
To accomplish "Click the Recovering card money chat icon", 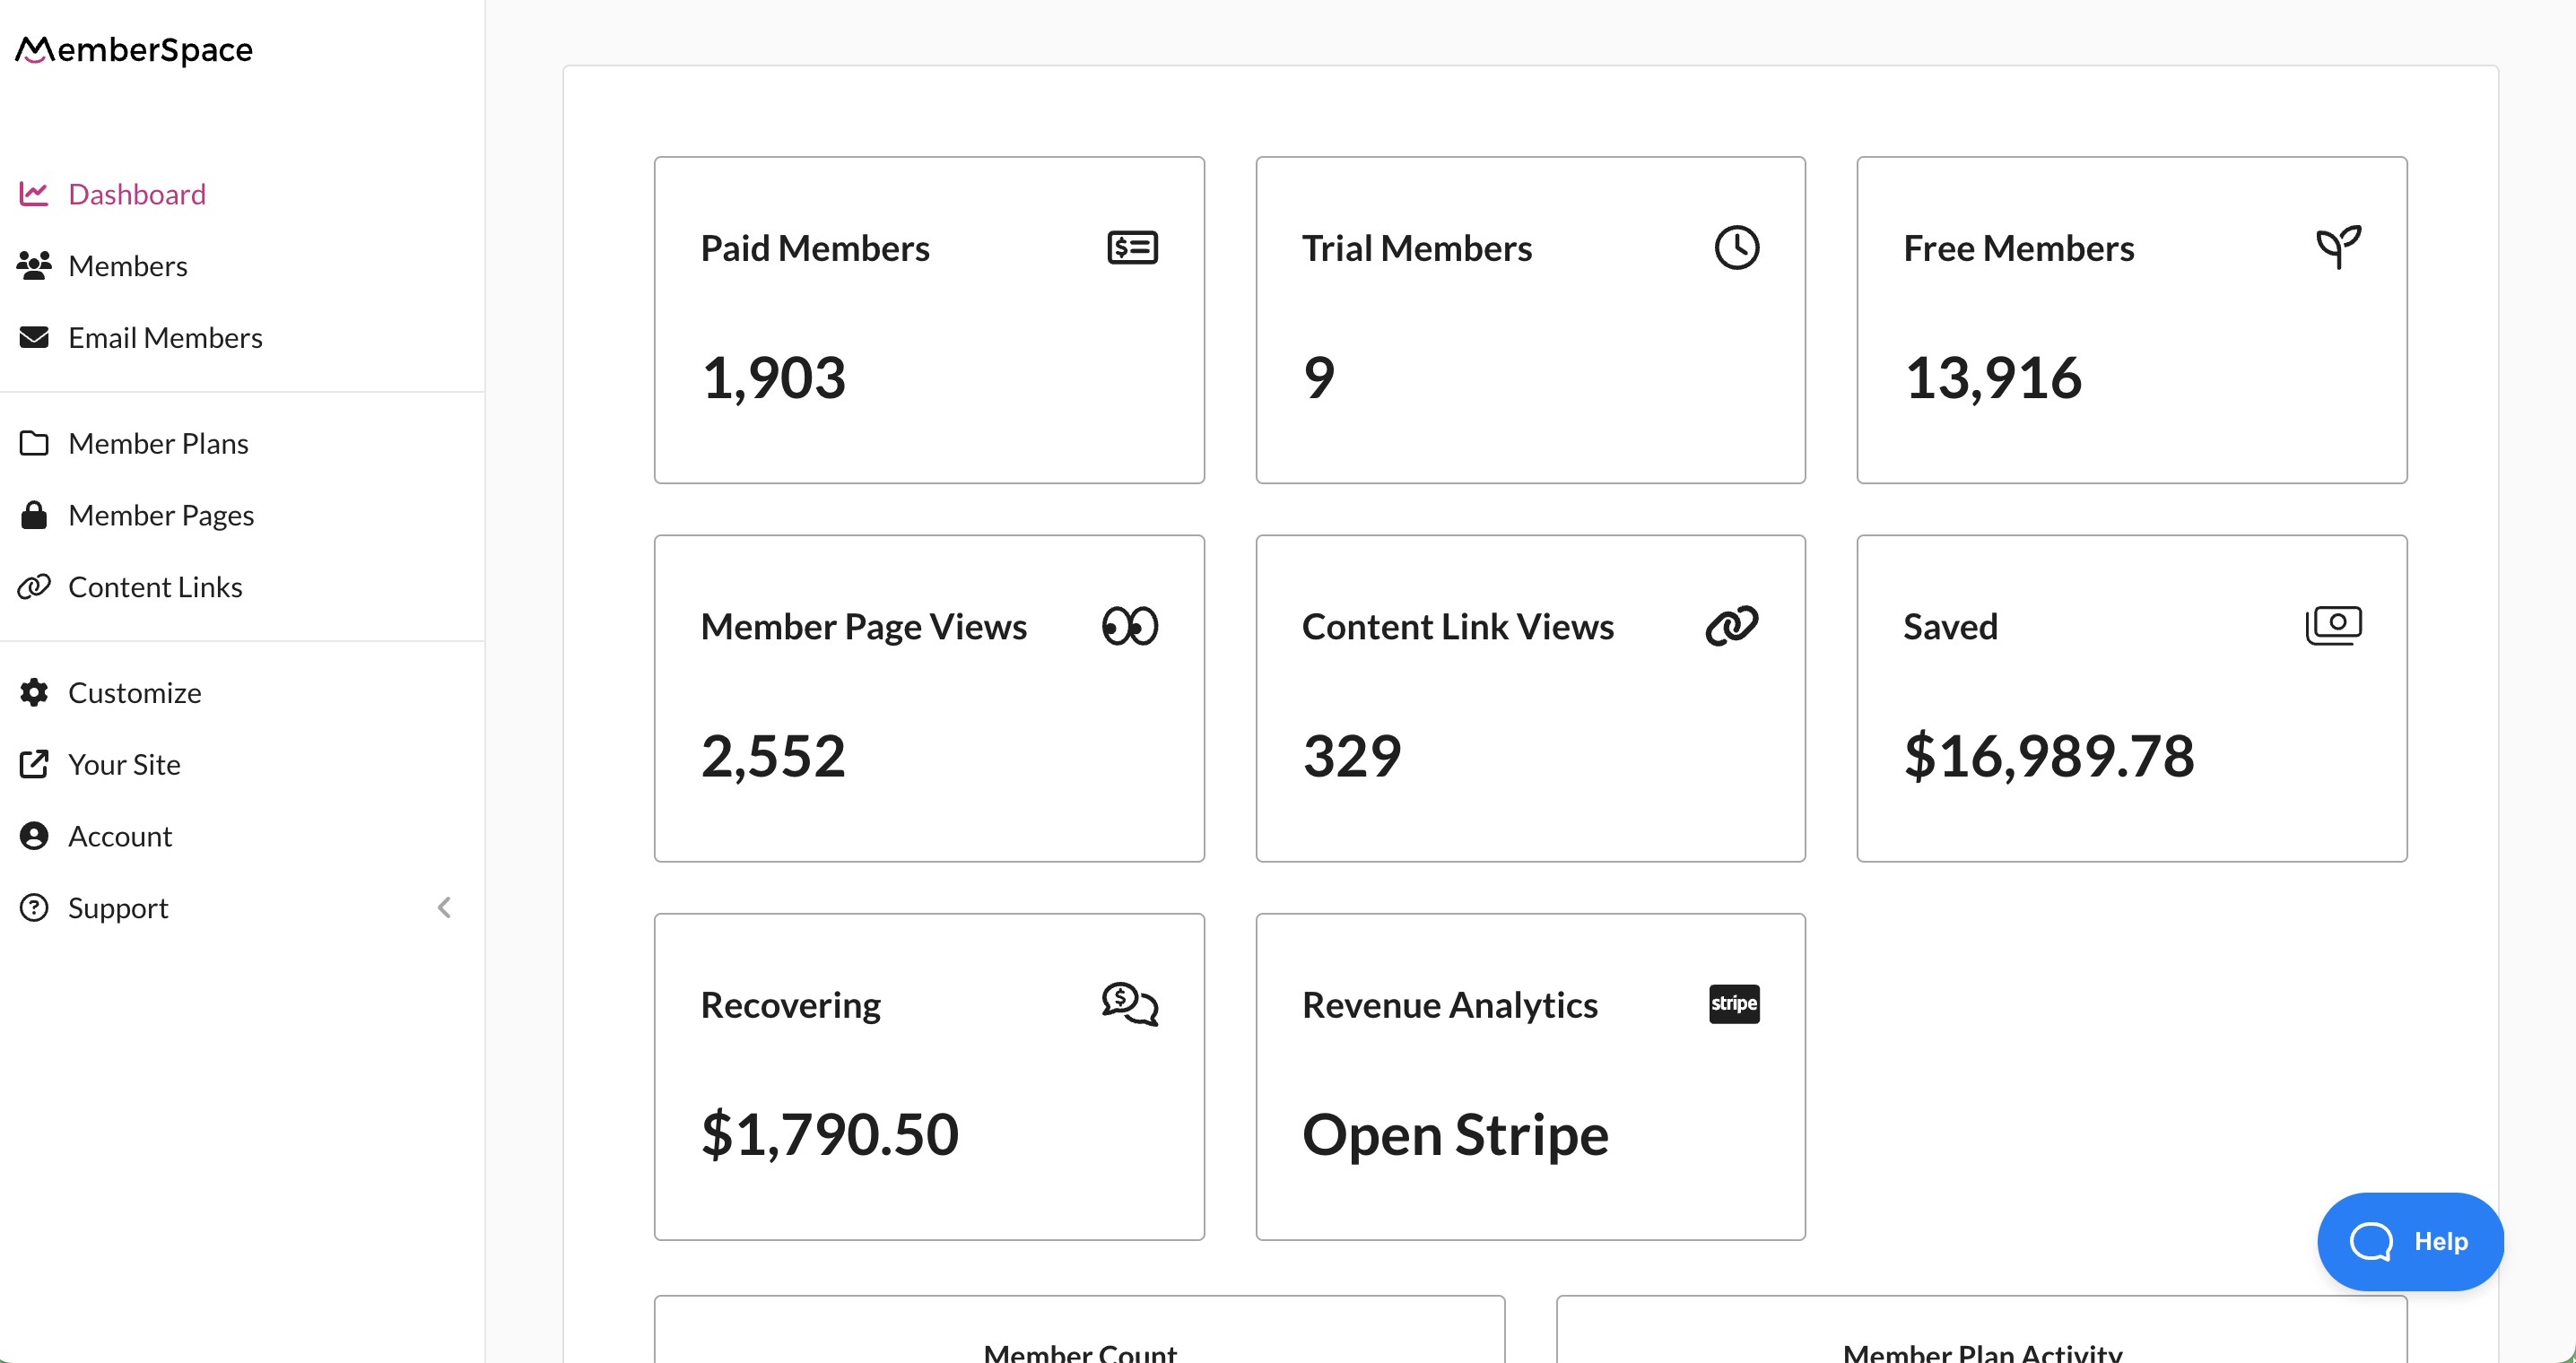I will point(1131,1004).
